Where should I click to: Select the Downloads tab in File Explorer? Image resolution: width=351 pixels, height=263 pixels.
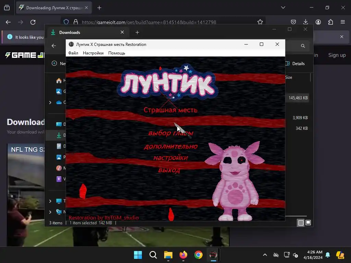tap(87, 33)
